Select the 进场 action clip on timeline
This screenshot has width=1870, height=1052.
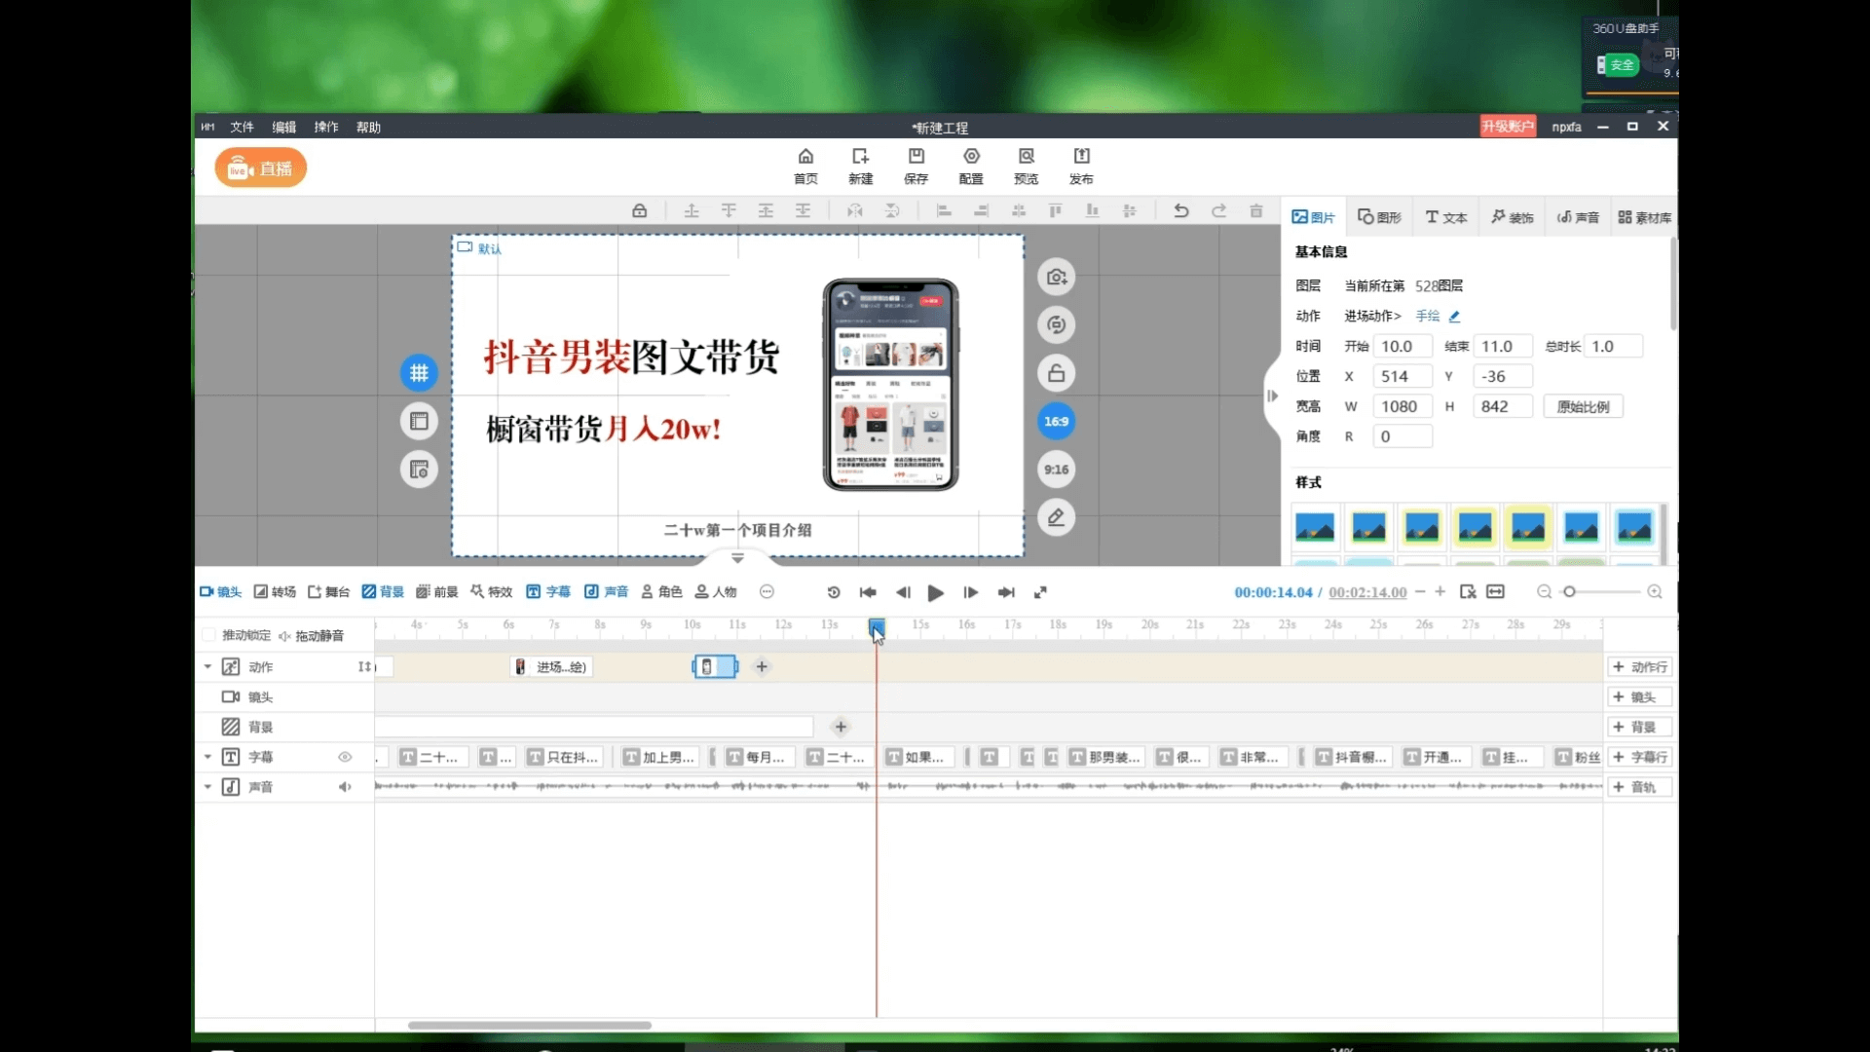tap(552, 667)
